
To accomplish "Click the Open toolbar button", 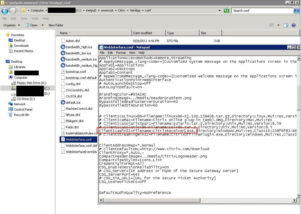I will click(x=32, y=25).
